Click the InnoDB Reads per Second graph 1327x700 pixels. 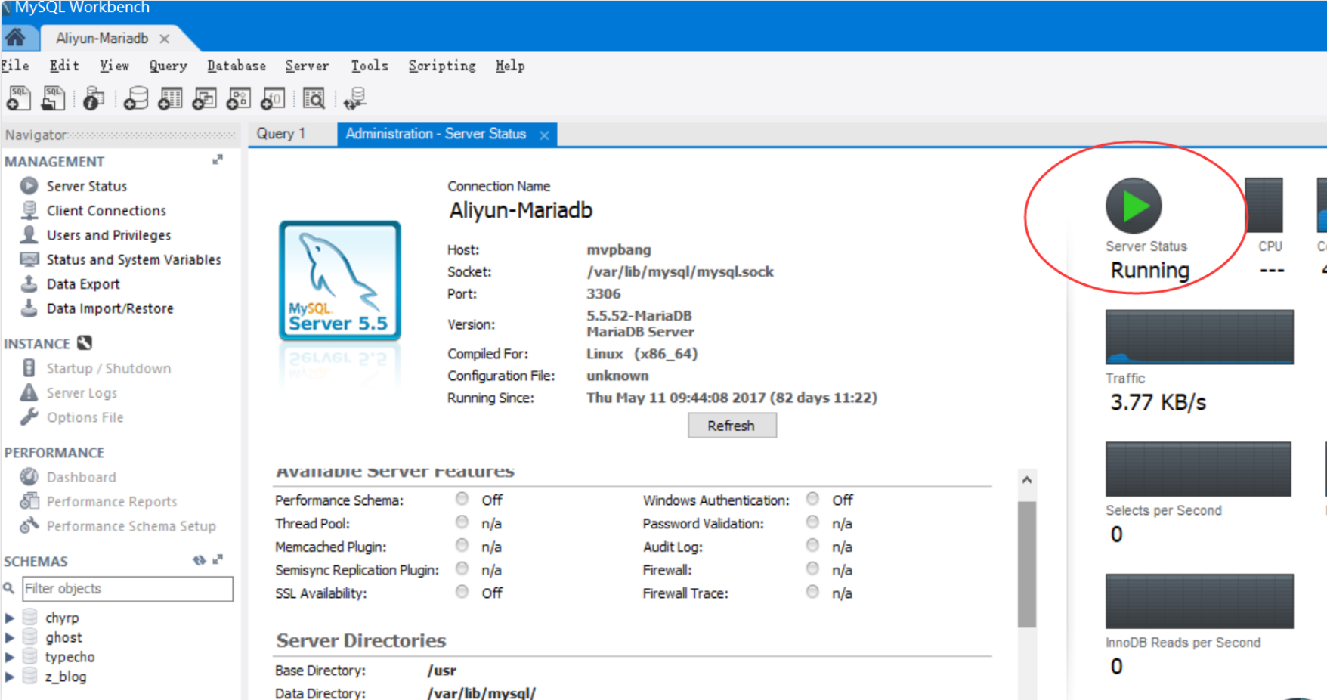(1199, 601)
